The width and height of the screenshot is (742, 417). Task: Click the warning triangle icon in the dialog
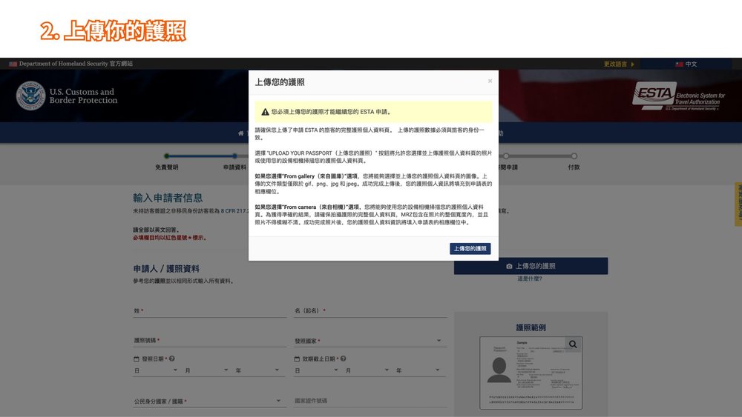coord(265,112)
